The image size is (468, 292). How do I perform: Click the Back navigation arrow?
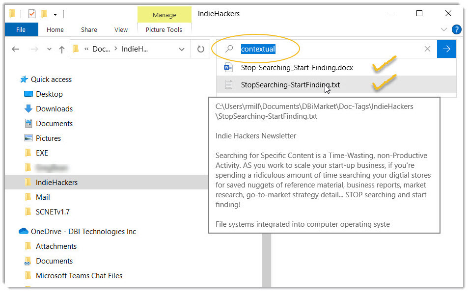click(x=16, y=49)
